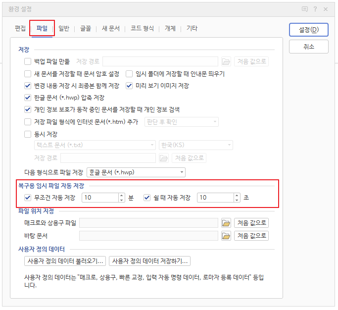
Task: Uncheck 변경 내용 저장 시 최종본 함께 저장
Action: [x=28, y=86]
